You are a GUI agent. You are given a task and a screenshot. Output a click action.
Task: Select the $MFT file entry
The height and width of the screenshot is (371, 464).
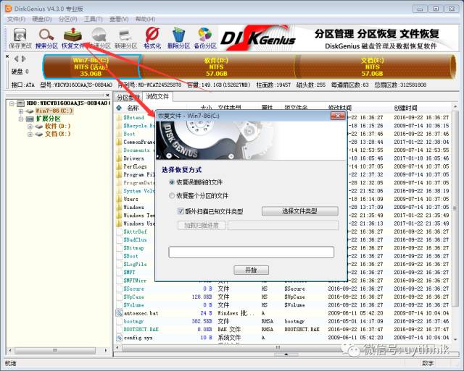click(129, 272)
